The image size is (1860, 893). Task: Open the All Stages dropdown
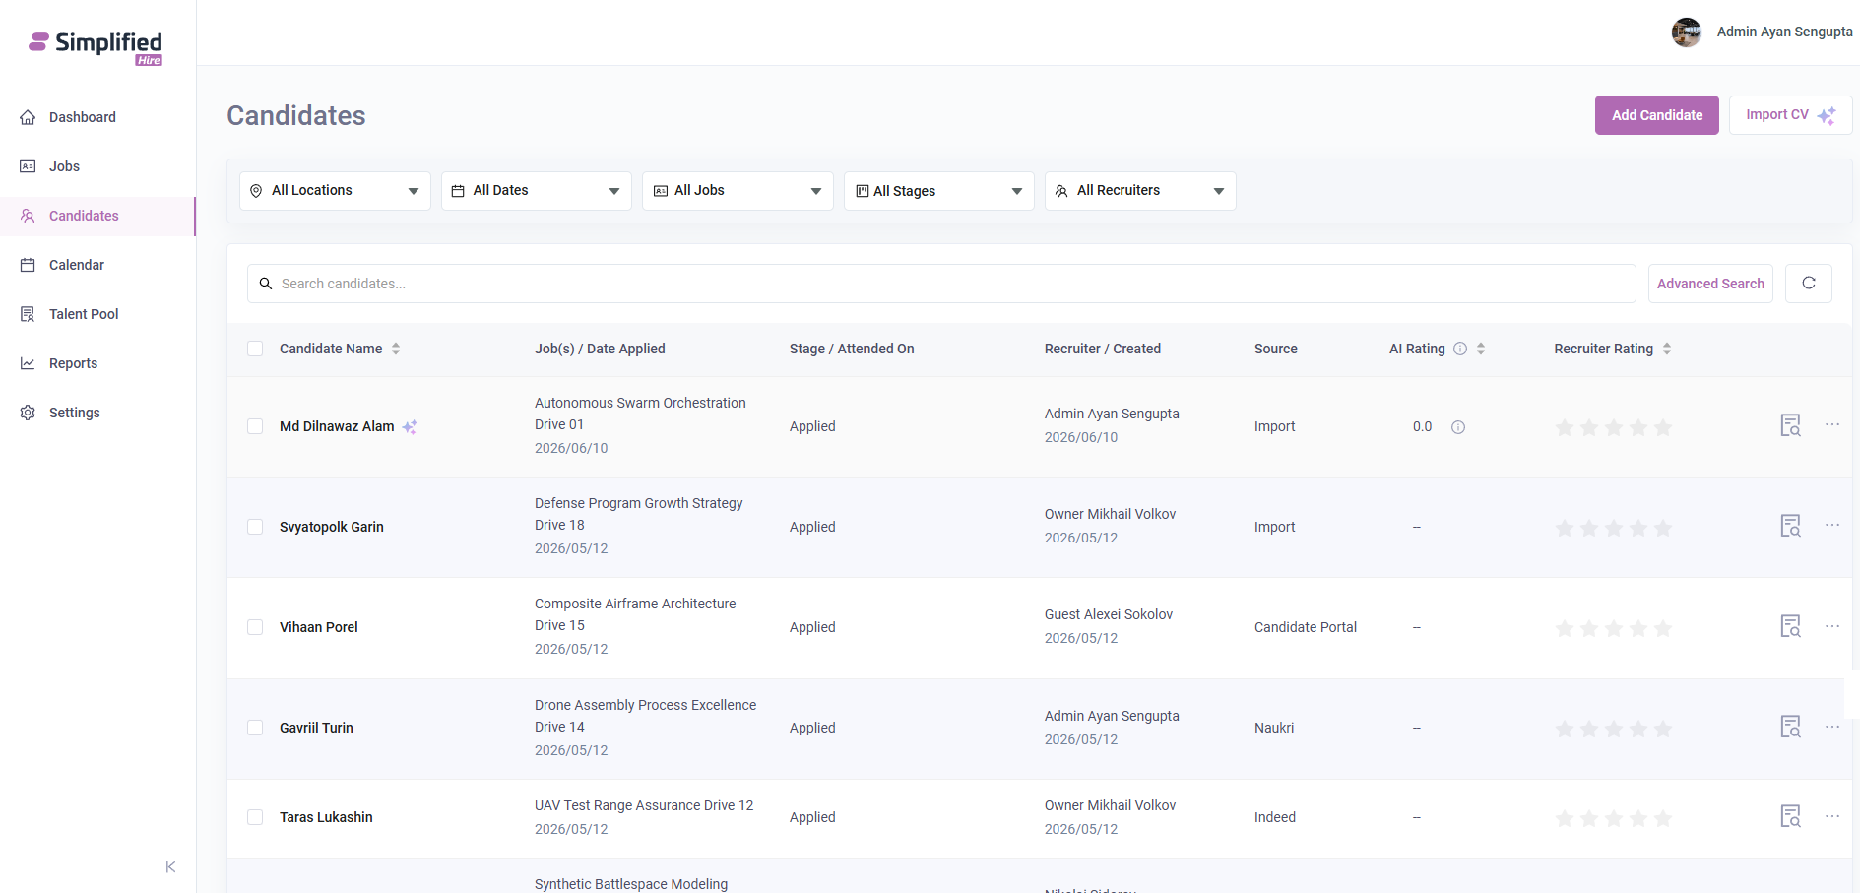click(939, 191)
